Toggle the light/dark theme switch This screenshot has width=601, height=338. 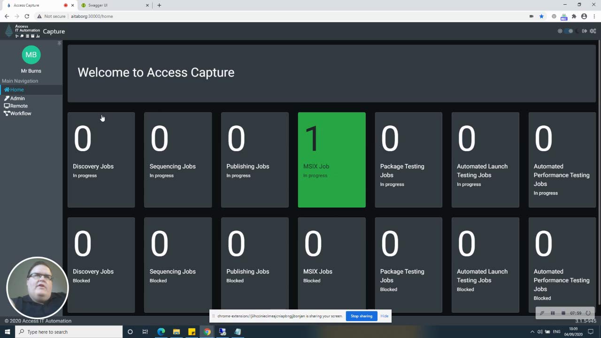tap(568, 31)
